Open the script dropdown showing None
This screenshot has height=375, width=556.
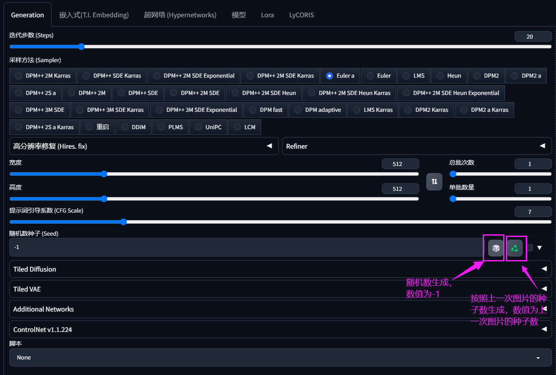280,357
